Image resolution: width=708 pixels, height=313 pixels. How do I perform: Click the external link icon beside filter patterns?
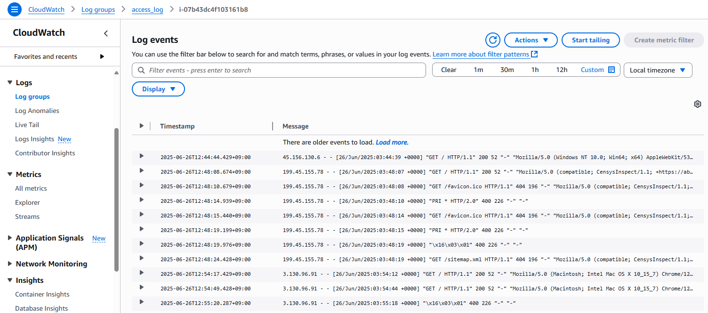click(x=534, y=54)
